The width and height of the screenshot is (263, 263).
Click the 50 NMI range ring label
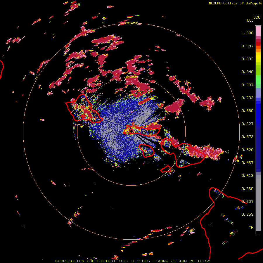click(x=131, y=77)
